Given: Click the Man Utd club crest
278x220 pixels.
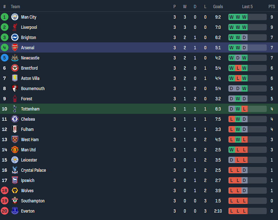Looking at the screenshot, I should (15, 150).
